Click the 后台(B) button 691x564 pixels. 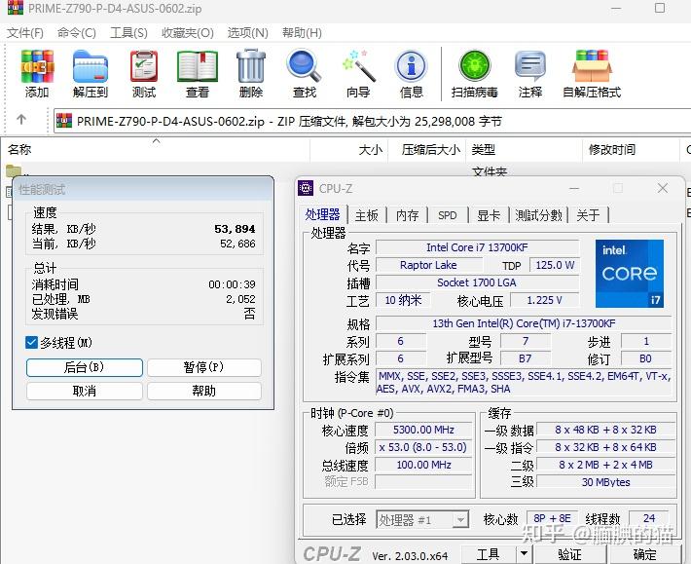(x=85, y=367)
